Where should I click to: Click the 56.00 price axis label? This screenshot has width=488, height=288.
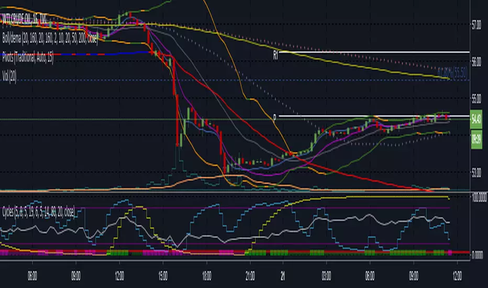pyautogui.click(x=476, y=63)
